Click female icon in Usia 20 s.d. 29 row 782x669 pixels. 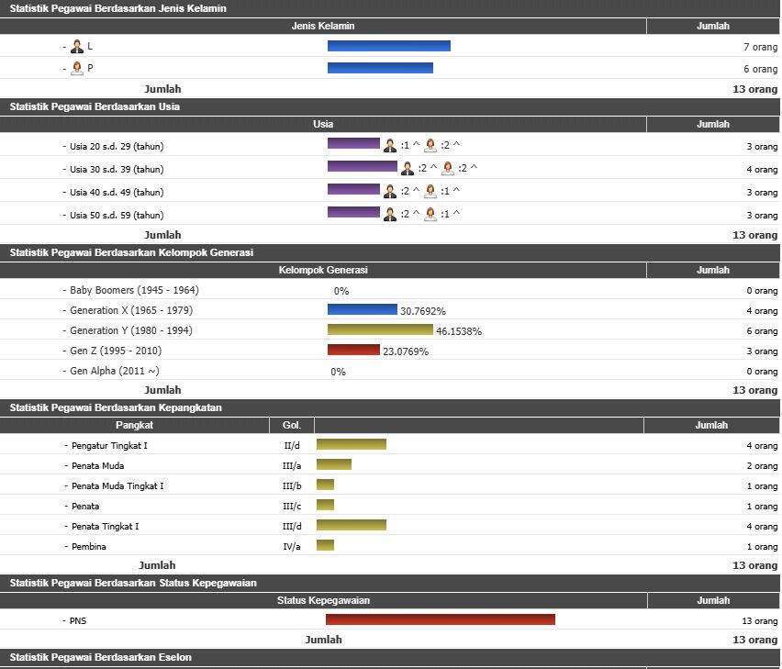(430, 146)
